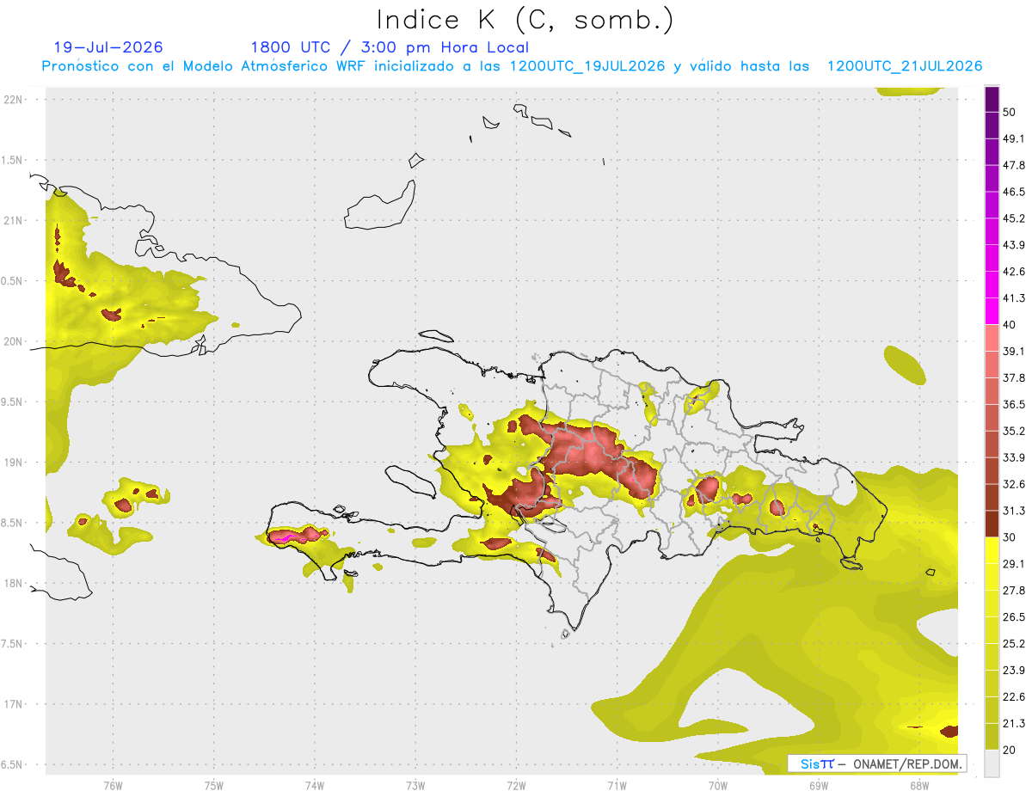The image size is (1032, 797).
Task: Click the "50" value on the color scale
Action: [1010, 113]
